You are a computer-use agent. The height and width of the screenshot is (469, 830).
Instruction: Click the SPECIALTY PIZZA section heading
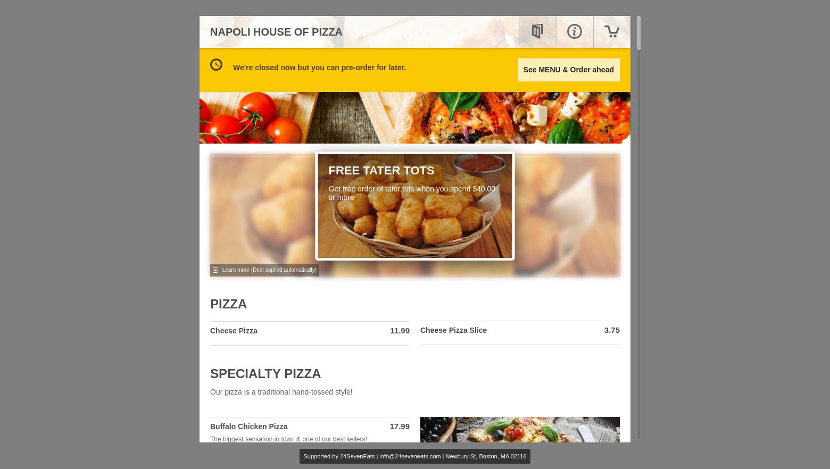(x=265, y=374)
